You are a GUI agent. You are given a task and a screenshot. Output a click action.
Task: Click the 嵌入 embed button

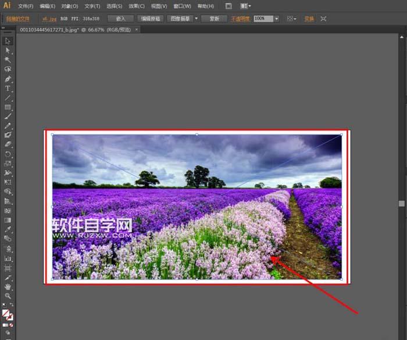tap(121, 19)
